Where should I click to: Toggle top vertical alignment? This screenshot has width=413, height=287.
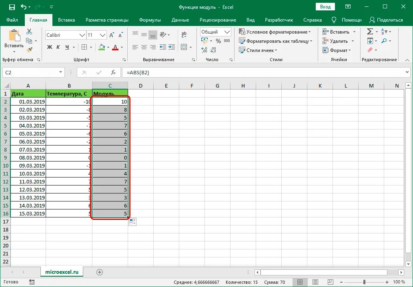[135, 34]
